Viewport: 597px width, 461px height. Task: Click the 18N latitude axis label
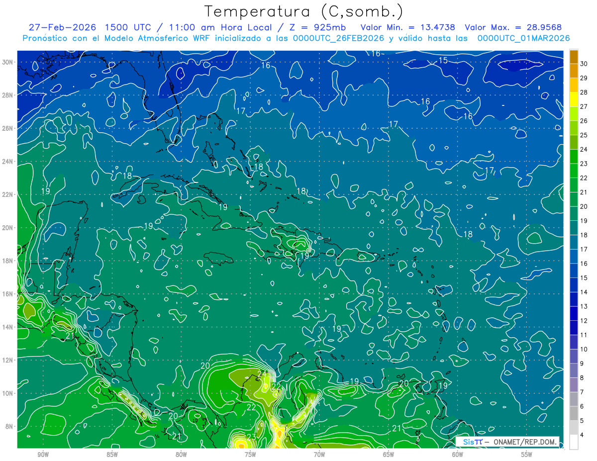click(8, 261)
